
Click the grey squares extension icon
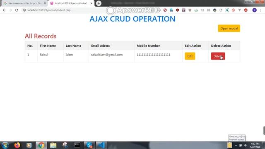209,10
